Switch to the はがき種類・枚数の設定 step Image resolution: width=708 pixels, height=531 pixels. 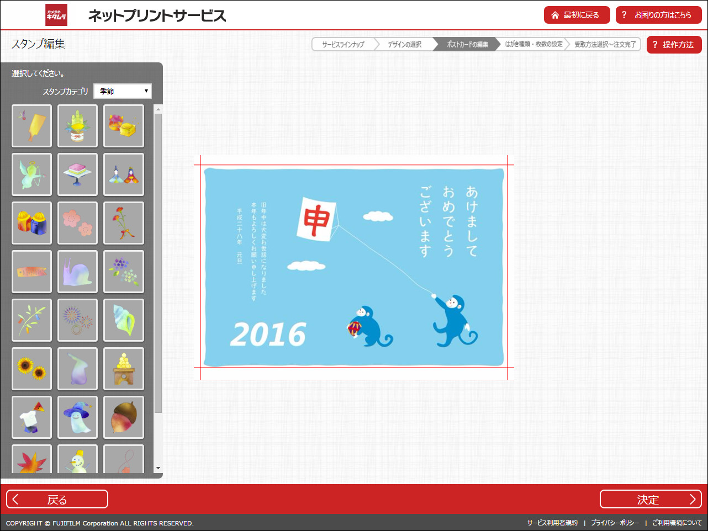pyautogui.click(x=533, y=45)
